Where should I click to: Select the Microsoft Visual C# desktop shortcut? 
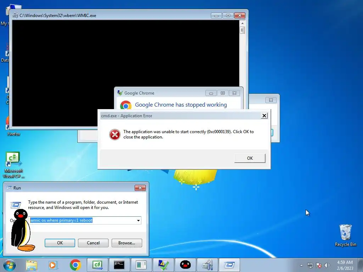pos(13,165)
